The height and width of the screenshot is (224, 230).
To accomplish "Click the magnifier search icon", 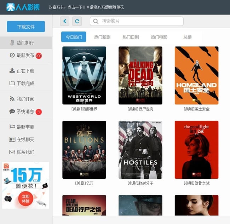I will [96, 21].
